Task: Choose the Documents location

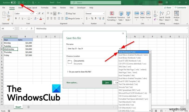Action: pos(92,62)
